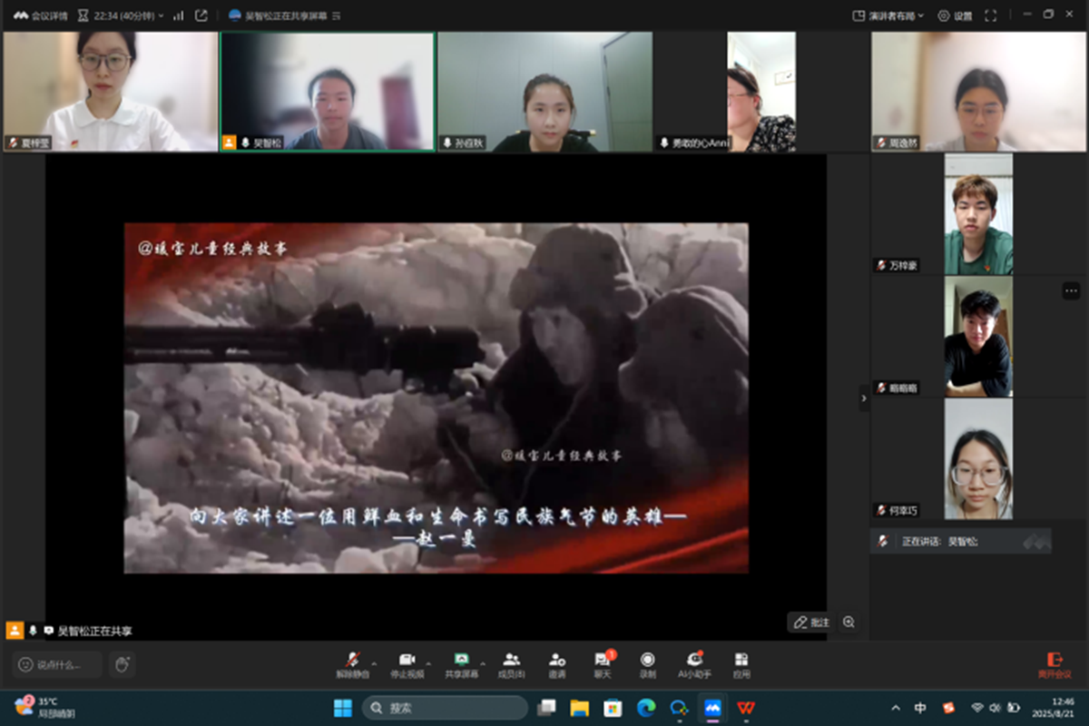Image resolution: width=1089 pixels, height=726 pixels.
Task: Open the 共享屏幕 share screen icon
Action: coord(461,665)
